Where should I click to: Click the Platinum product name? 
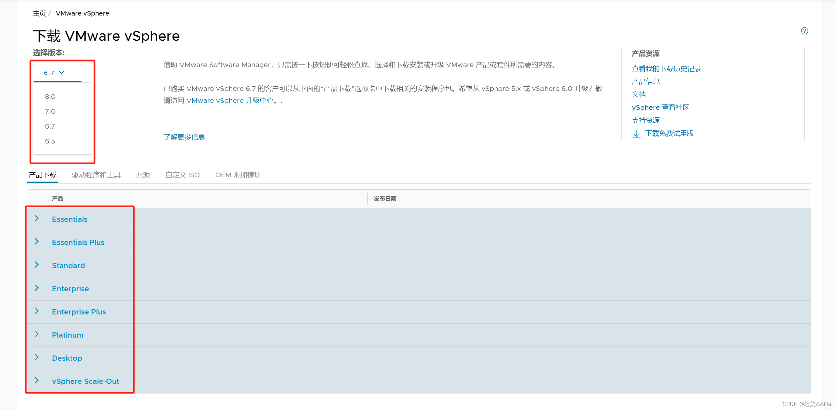(68, 335)
